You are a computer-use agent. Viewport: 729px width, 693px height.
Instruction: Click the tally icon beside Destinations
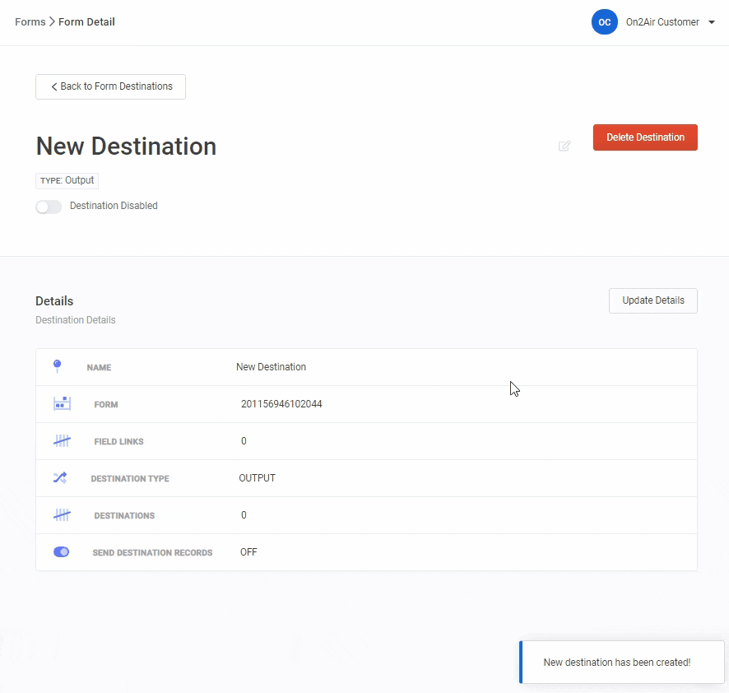pyautogui.click(x=62, y=515)
